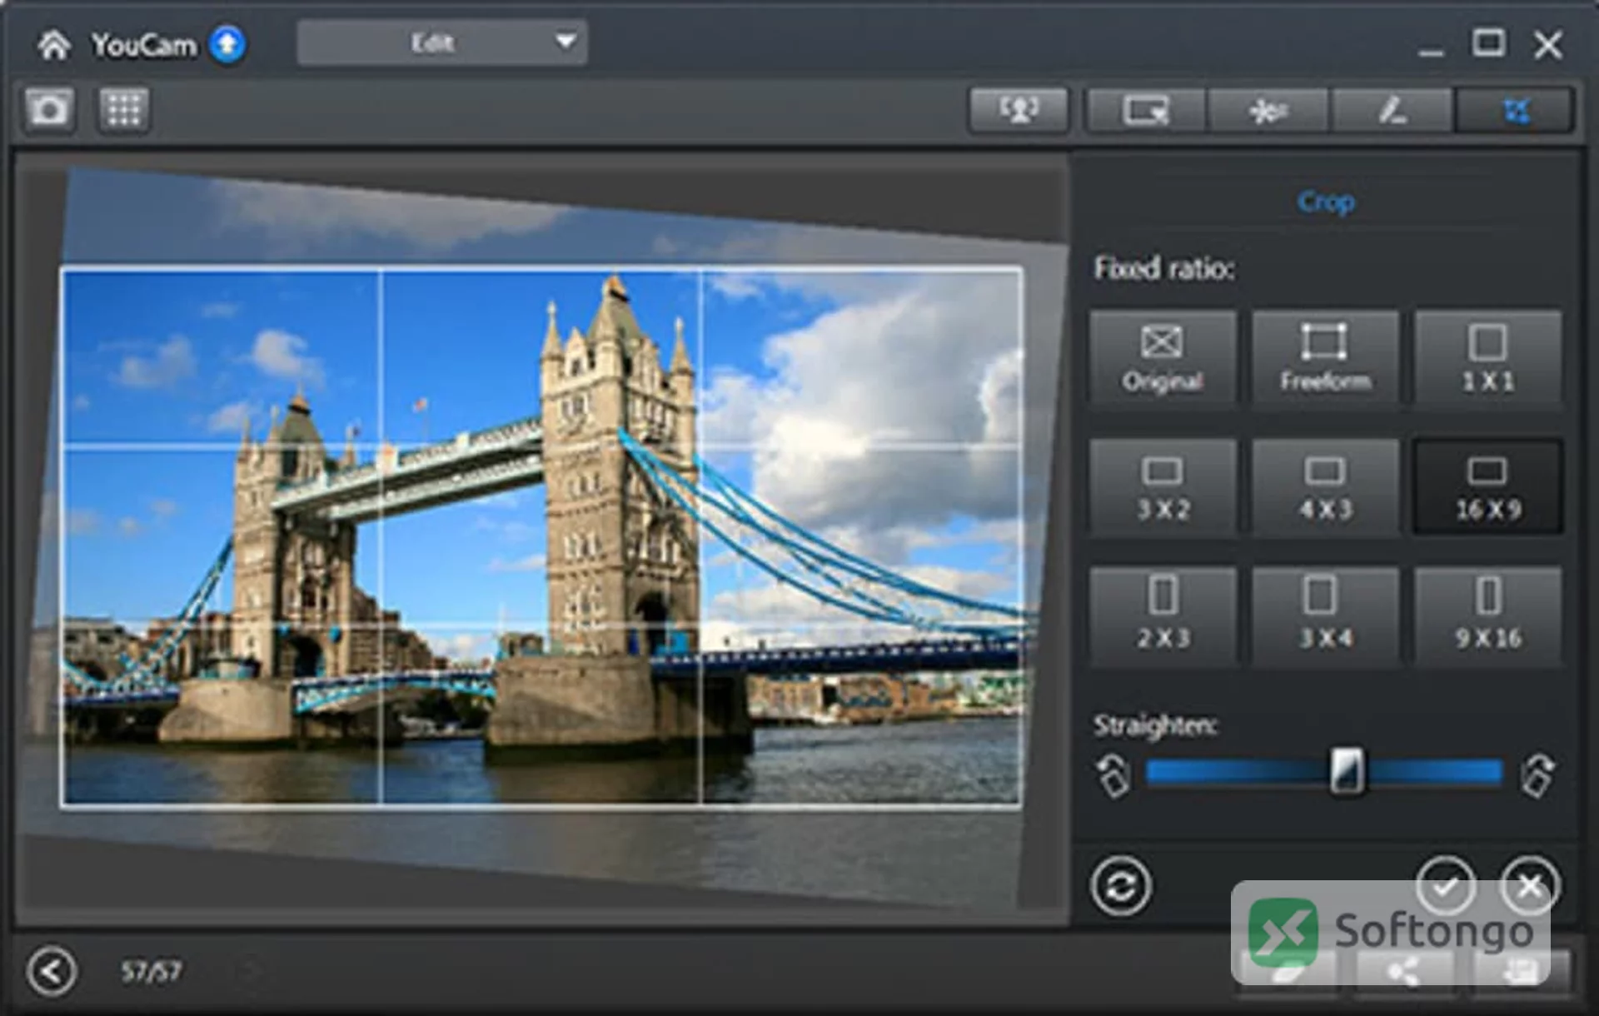The image size is (1599, 1016).
Task: Select the pen drawing tool
Action: pos(1392,110)
